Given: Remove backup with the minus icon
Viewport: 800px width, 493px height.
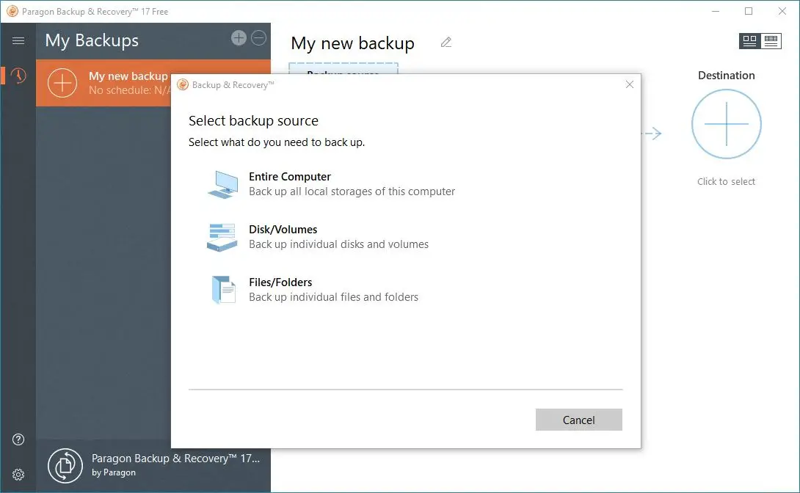Looking at the screenshot, I should point(259,38).
